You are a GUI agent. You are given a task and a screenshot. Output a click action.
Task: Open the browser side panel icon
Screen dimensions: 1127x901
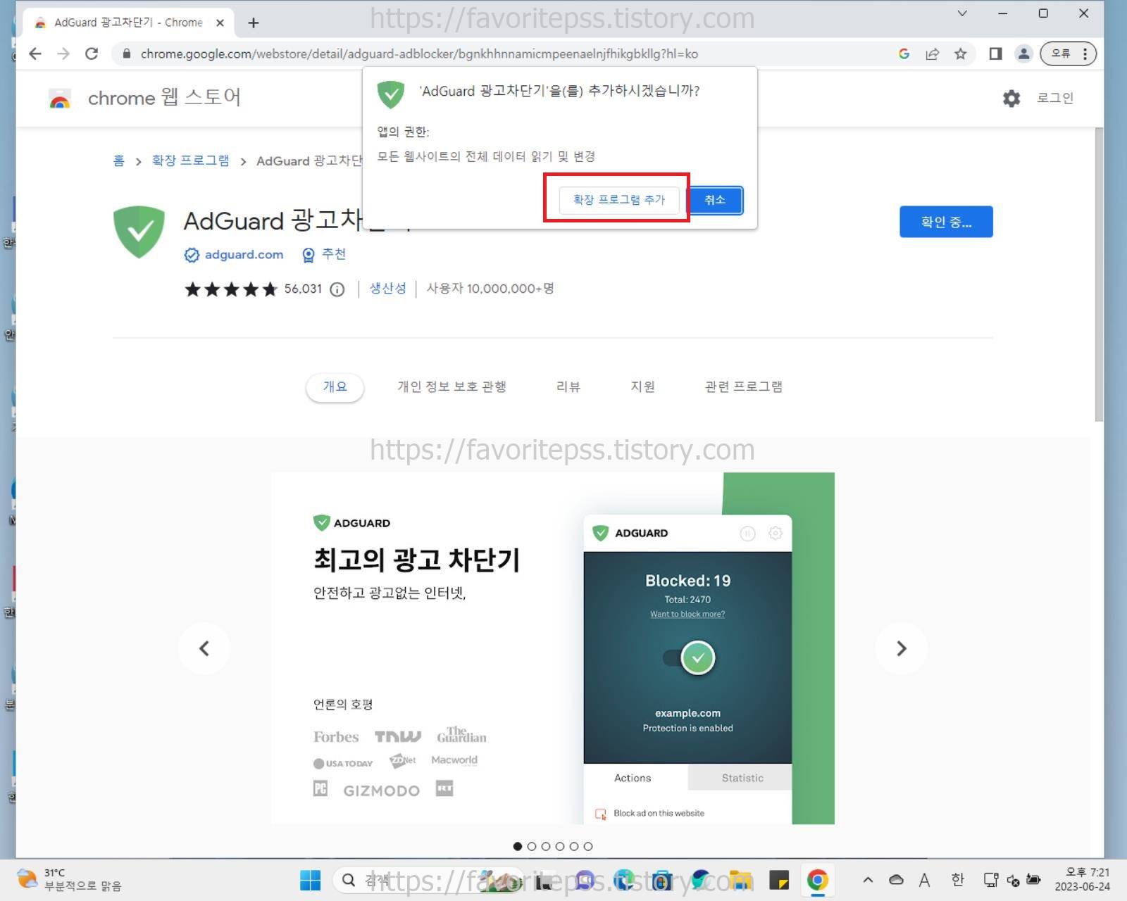point(995,53)
